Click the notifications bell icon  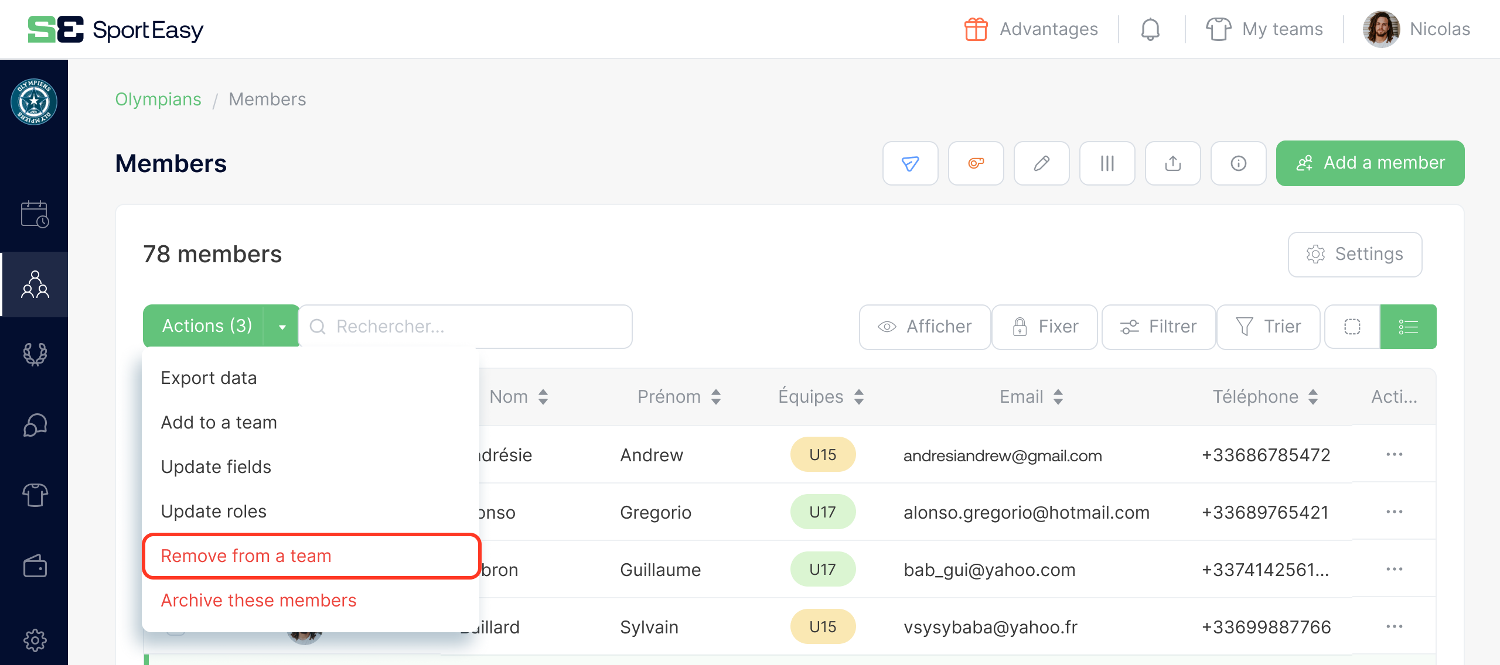tap(1150, 29)
